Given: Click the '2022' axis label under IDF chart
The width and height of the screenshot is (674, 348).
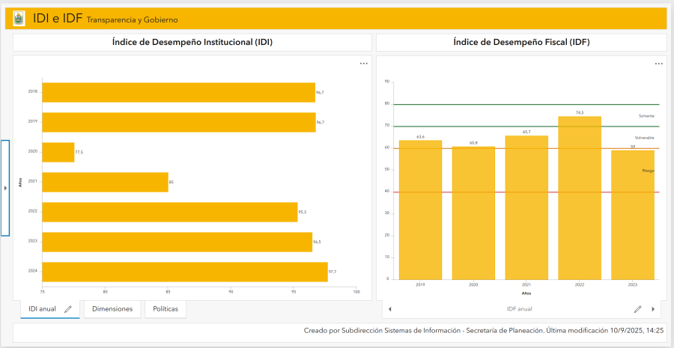Looking at the screenshot, I should [x=580, y=285].
